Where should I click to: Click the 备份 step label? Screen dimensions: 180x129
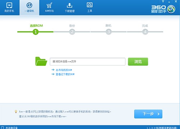point(72,26)
